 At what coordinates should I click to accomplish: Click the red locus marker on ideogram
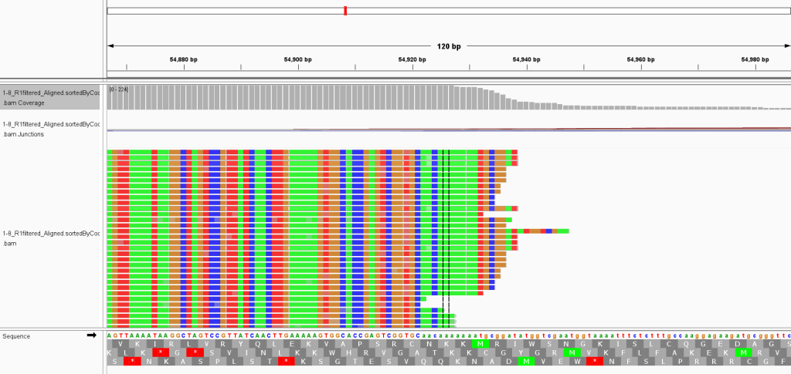[345, 11]
